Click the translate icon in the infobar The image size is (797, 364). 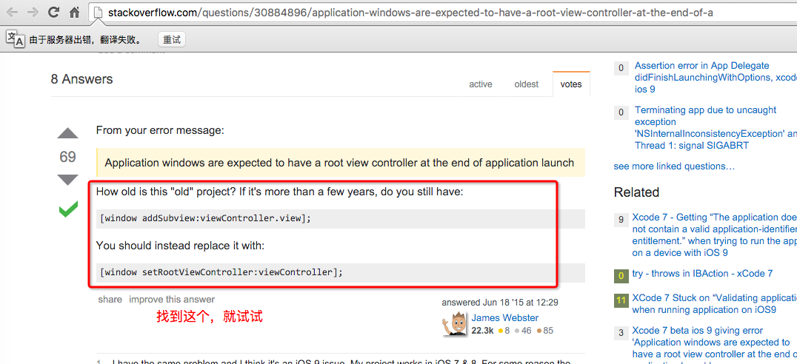(x=15, y=39)
